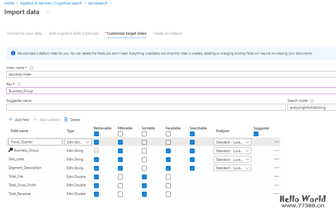Open the more options menu for Total_CAs row
Image resolution: width=336 pixels, height=215 pixels.
pos(277,176)
